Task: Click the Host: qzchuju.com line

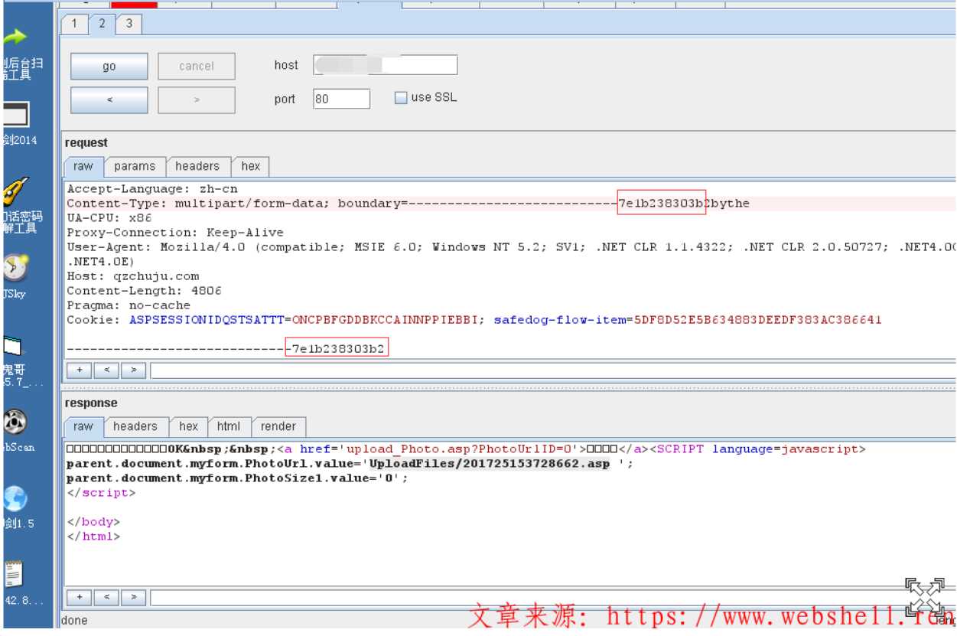Action: click(133, 276)
